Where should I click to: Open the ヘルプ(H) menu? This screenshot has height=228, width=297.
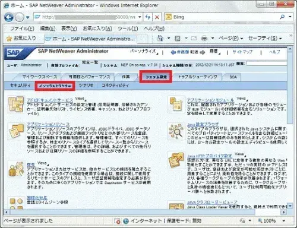coord(154,28)
